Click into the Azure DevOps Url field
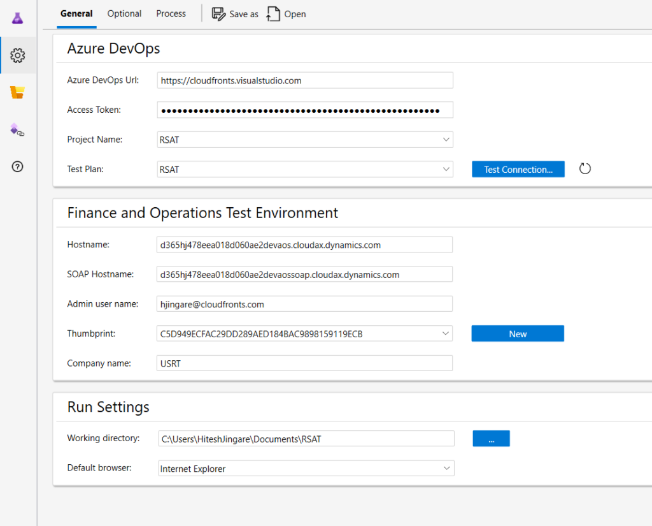This screenshot has width=652, height=526. coord(305,80)
